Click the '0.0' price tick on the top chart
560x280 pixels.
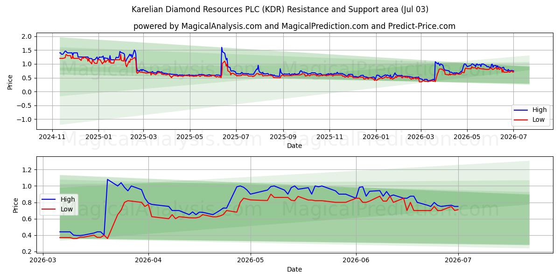coord(27,92)
